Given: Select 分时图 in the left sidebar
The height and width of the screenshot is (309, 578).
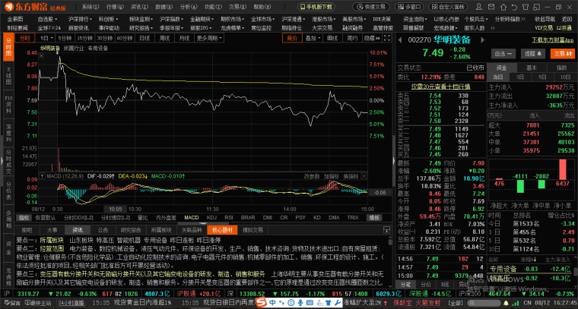Looking at the screenshot, I should [8, 47].
